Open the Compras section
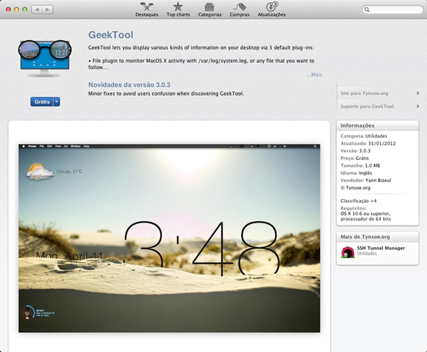Screen dimensions: 427x352 (240, 10)
